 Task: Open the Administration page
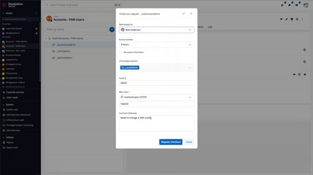13,131
